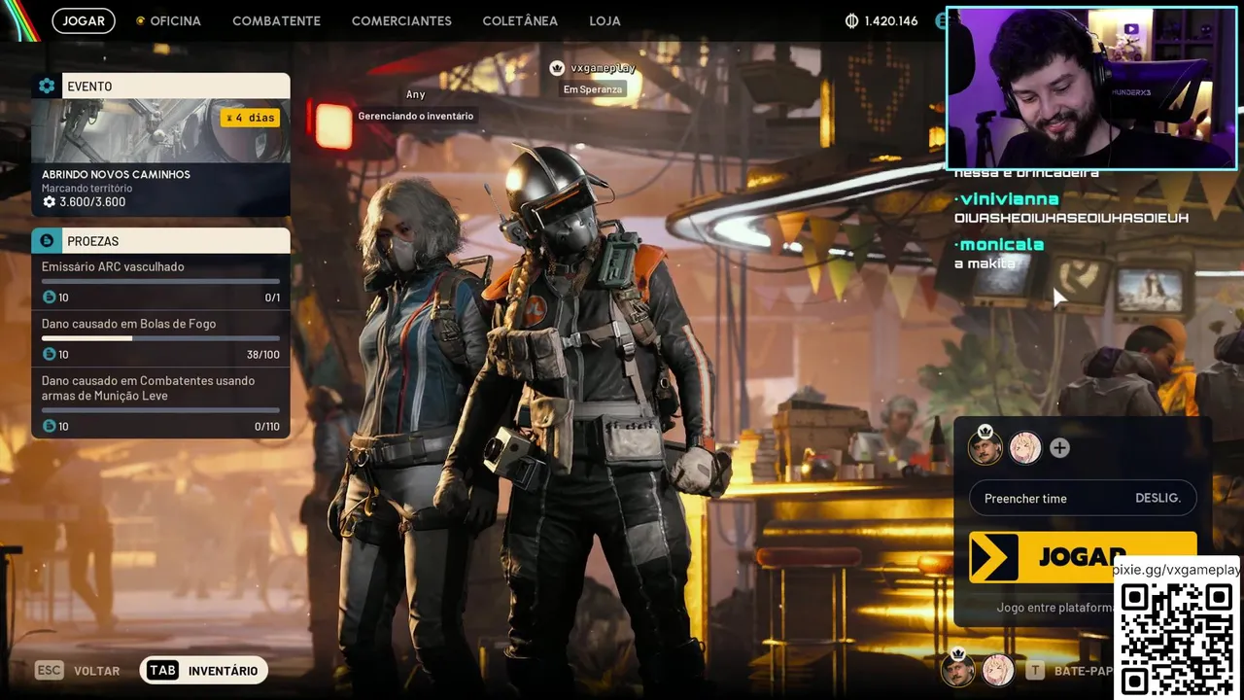1244x700 pixels.
Task: Click Gerenciando o inventário status label
Action: [416, 116]
